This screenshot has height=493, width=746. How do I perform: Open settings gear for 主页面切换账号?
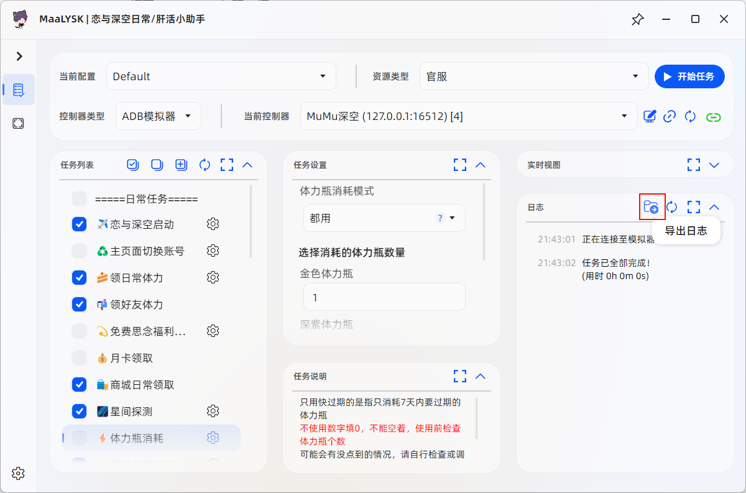213,251
